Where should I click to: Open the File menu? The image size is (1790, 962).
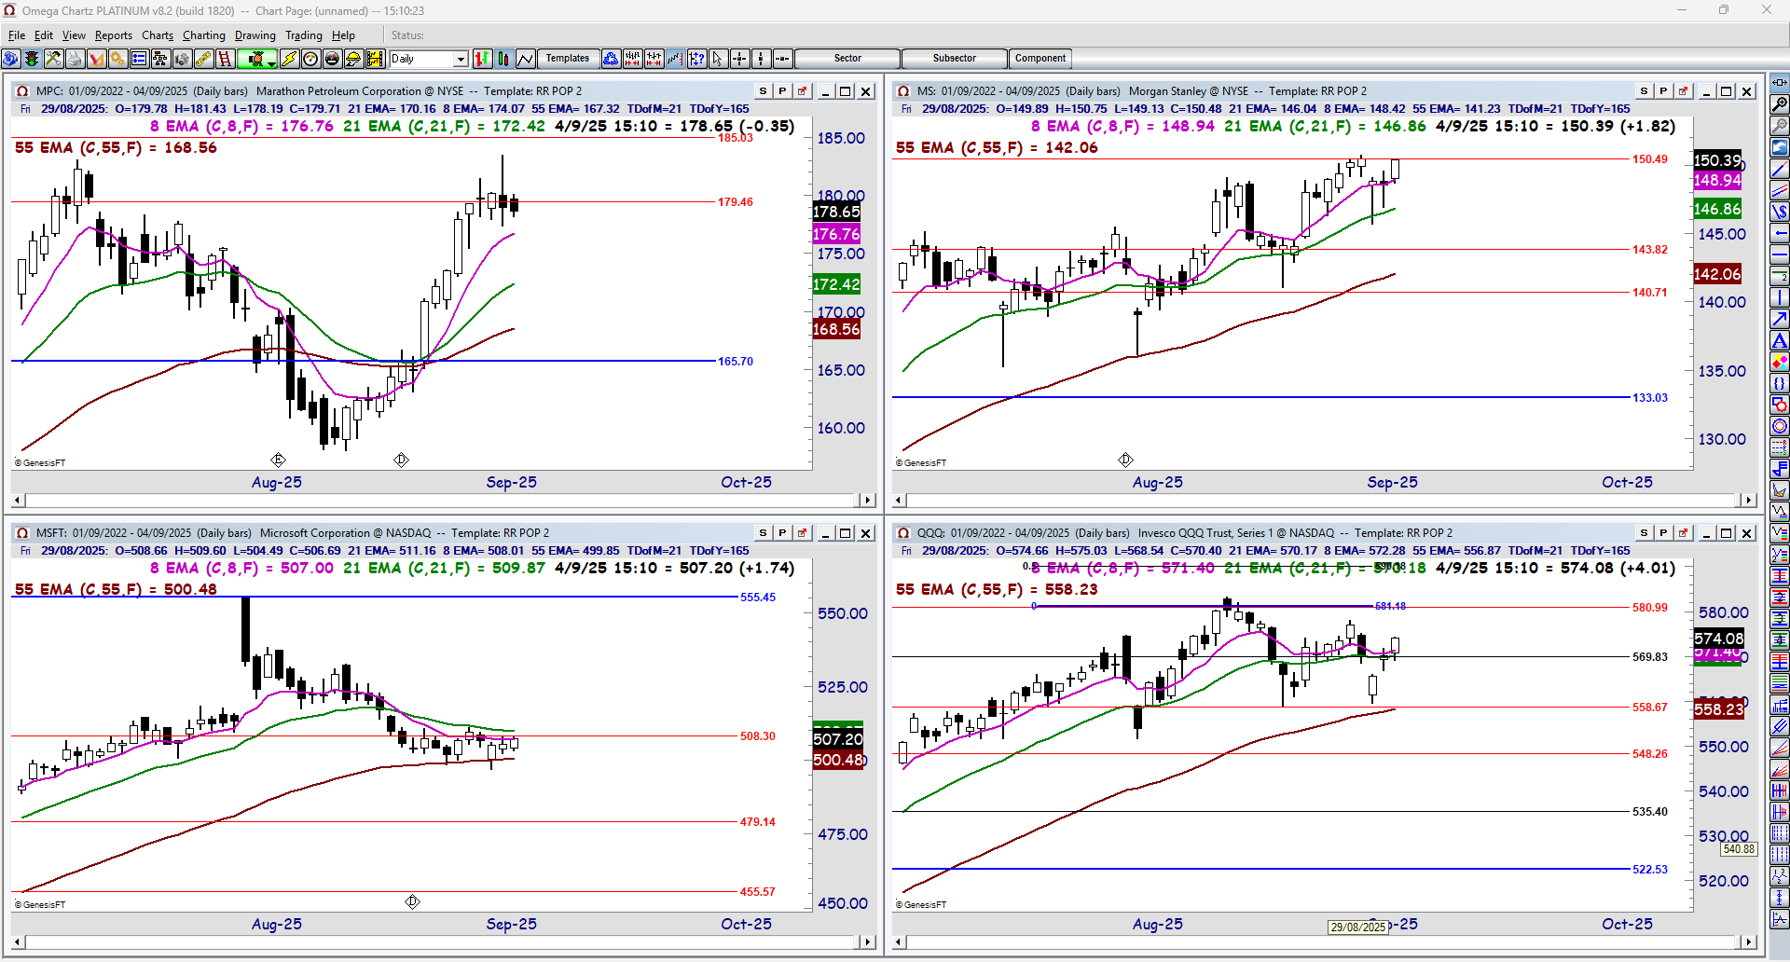click(17, 35)
